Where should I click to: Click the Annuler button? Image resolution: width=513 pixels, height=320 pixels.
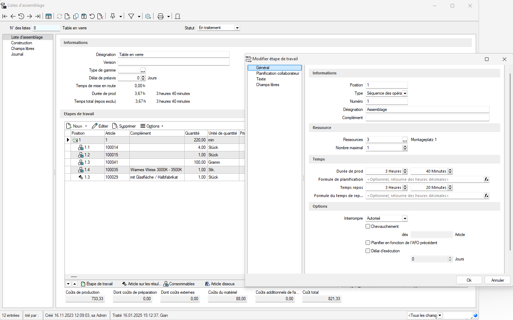[497, 280]
